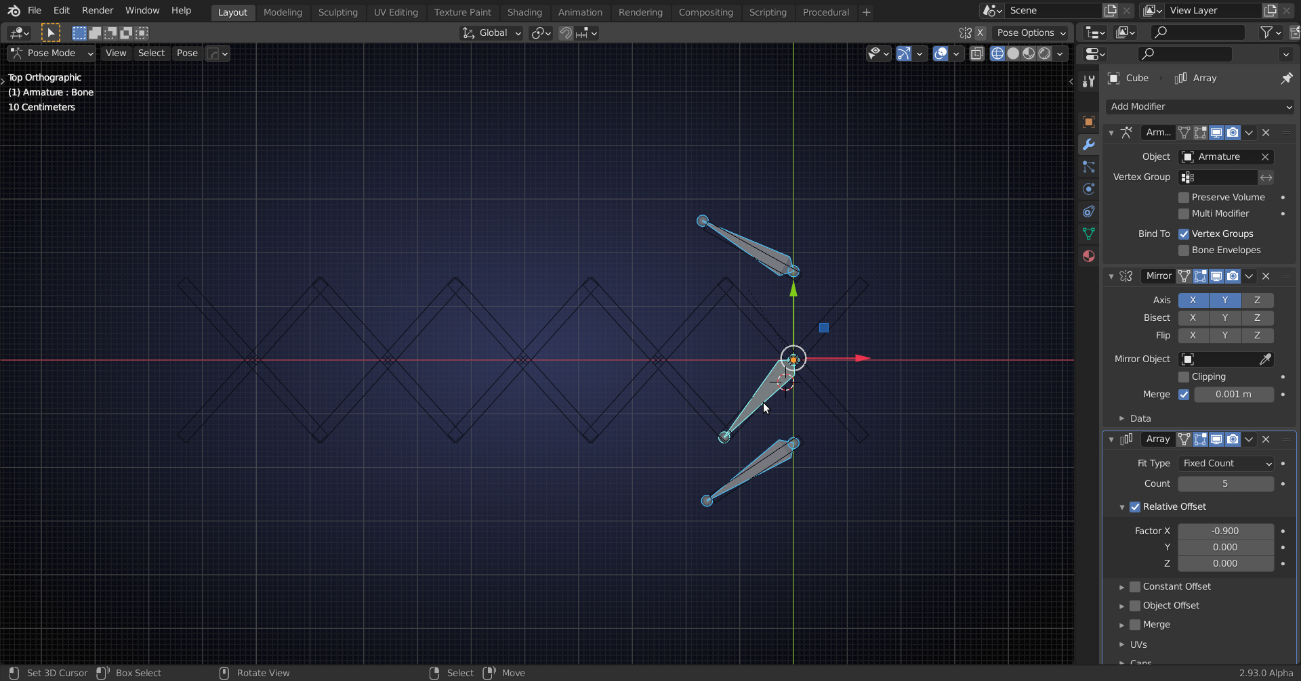Open the Object Constraints properties tab
Viewport: 1301px width, 681px height.
(1088, 211)
